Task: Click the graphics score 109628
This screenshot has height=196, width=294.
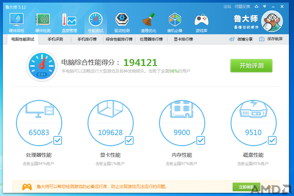Action: click(x=110, y=133)
